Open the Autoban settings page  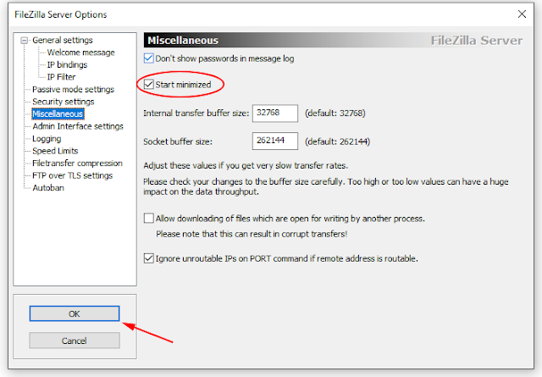48,188
